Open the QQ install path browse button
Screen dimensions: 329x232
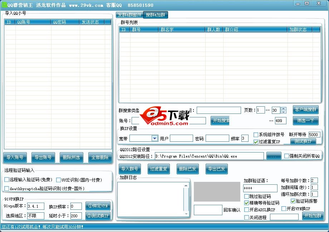[x=274, y=156]
